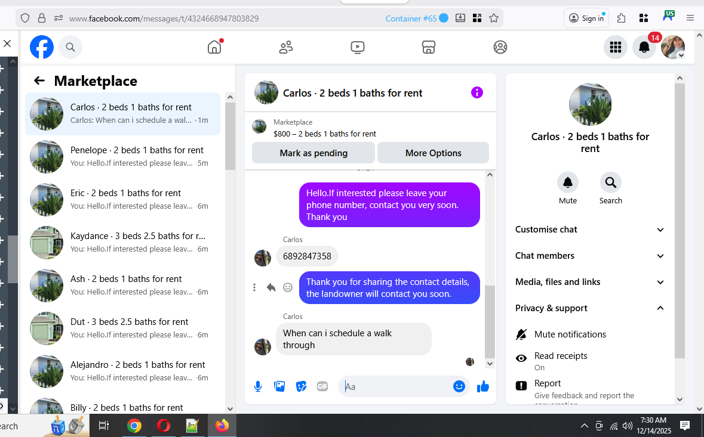Open Chrome from the taskbar
The width and height of the screenshot is (704, 437).
[x=134, y=425]
